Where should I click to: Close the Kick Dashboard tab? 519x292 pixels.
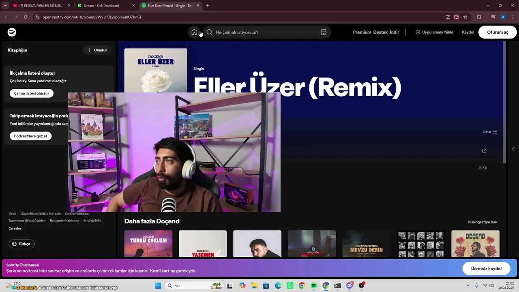pyautogui.click(x=133, y=6)
